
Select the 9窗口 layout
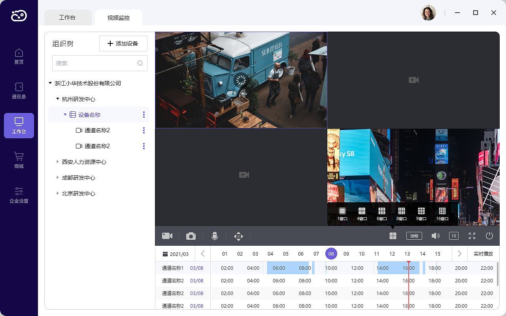click(x=421, y=214)
